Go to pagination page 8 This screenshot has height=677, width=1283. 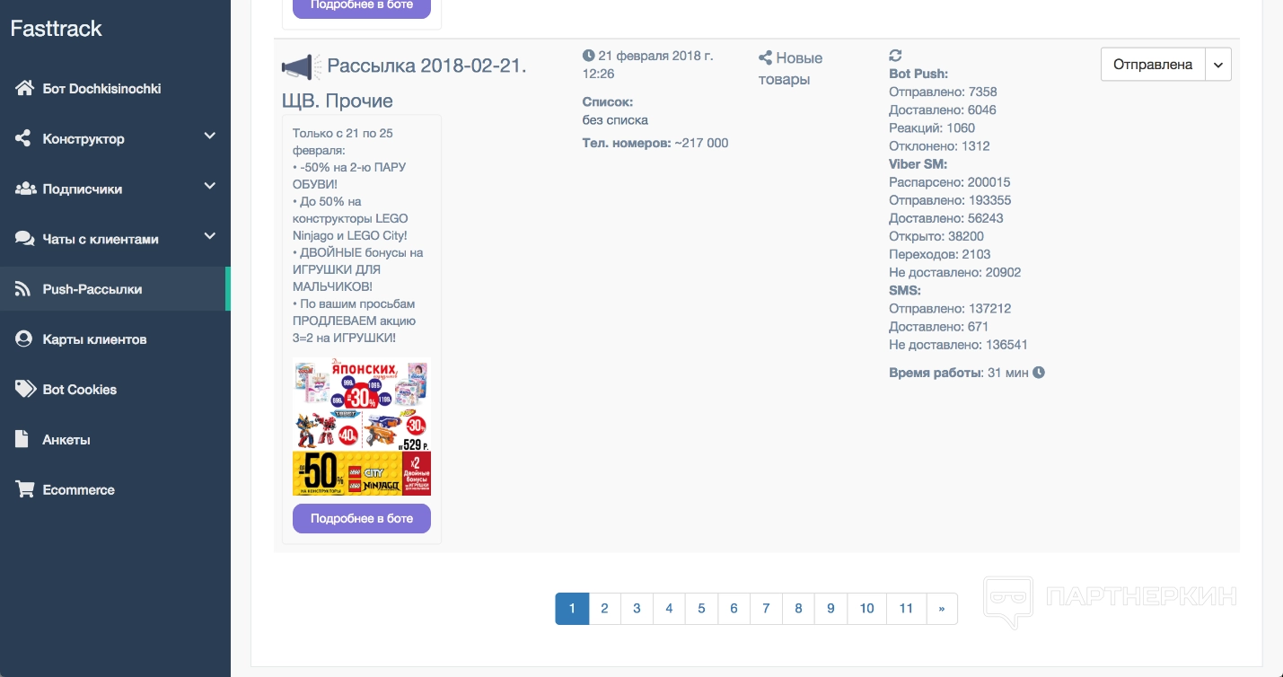click(x=798, y=609)
